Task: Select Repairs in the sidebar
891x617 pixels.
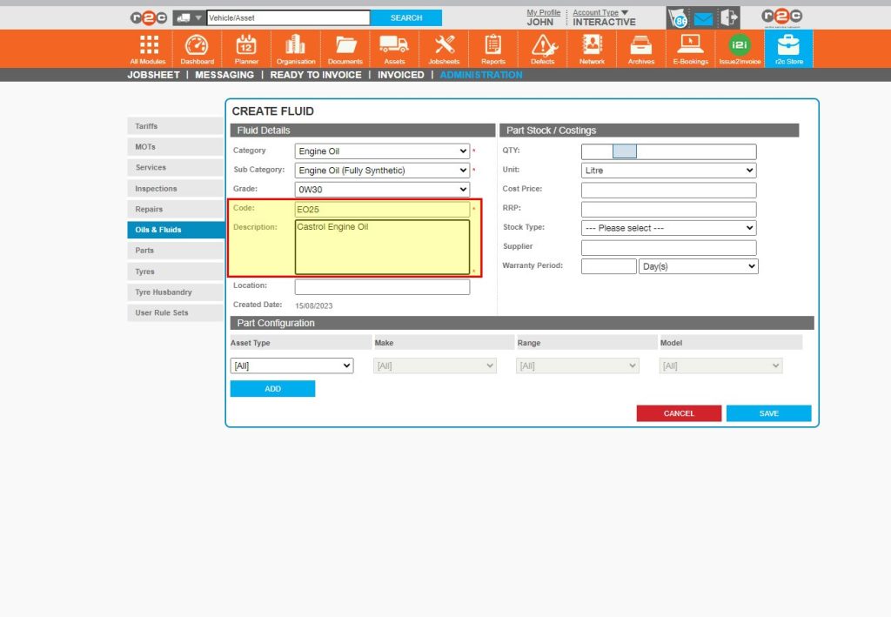Action: 176,209
